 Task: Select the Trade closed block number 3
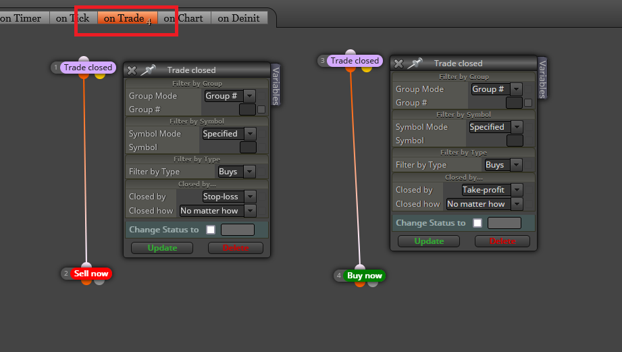pos(355,61)
